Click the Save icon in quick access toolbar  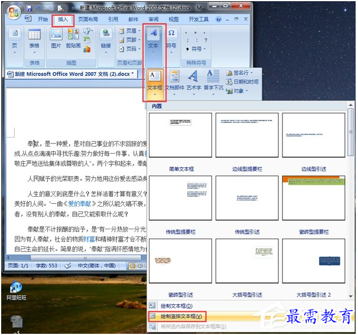click(29, 8)
